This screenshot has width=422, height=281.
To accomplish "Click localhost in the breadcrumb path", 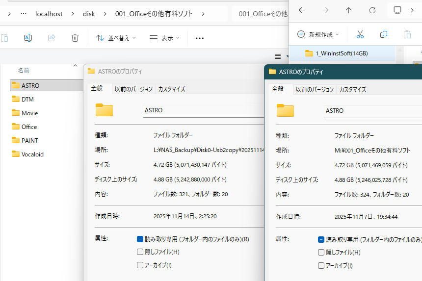I will coord(49,14).
